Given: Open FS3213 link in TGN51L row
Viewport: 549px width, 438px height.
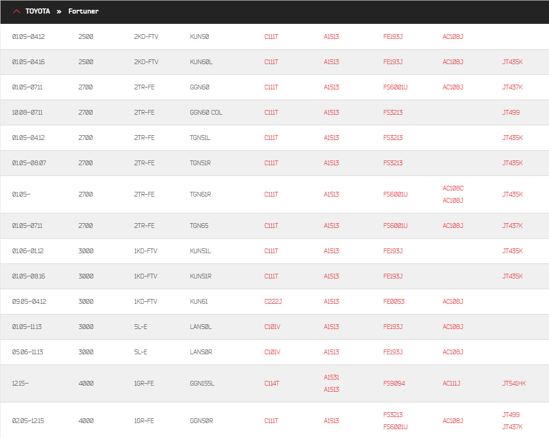Looking at the screenshot, I should point(393,138).
